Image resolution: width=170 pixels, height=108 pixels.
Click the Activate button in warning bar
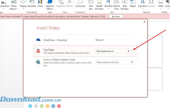pyautogui.click(x=116, y=16)
